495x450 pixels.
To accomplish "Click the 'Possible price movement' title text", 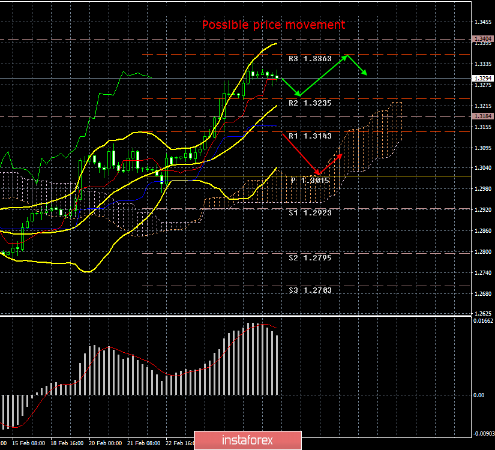I will [274, 25].
